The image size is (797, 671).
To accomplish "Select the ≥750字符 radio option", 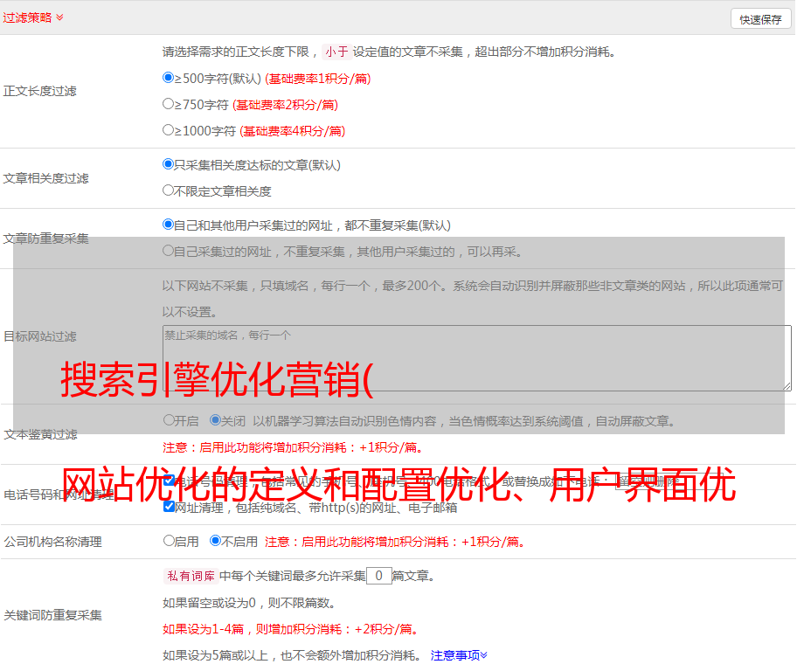I will 168,104.
